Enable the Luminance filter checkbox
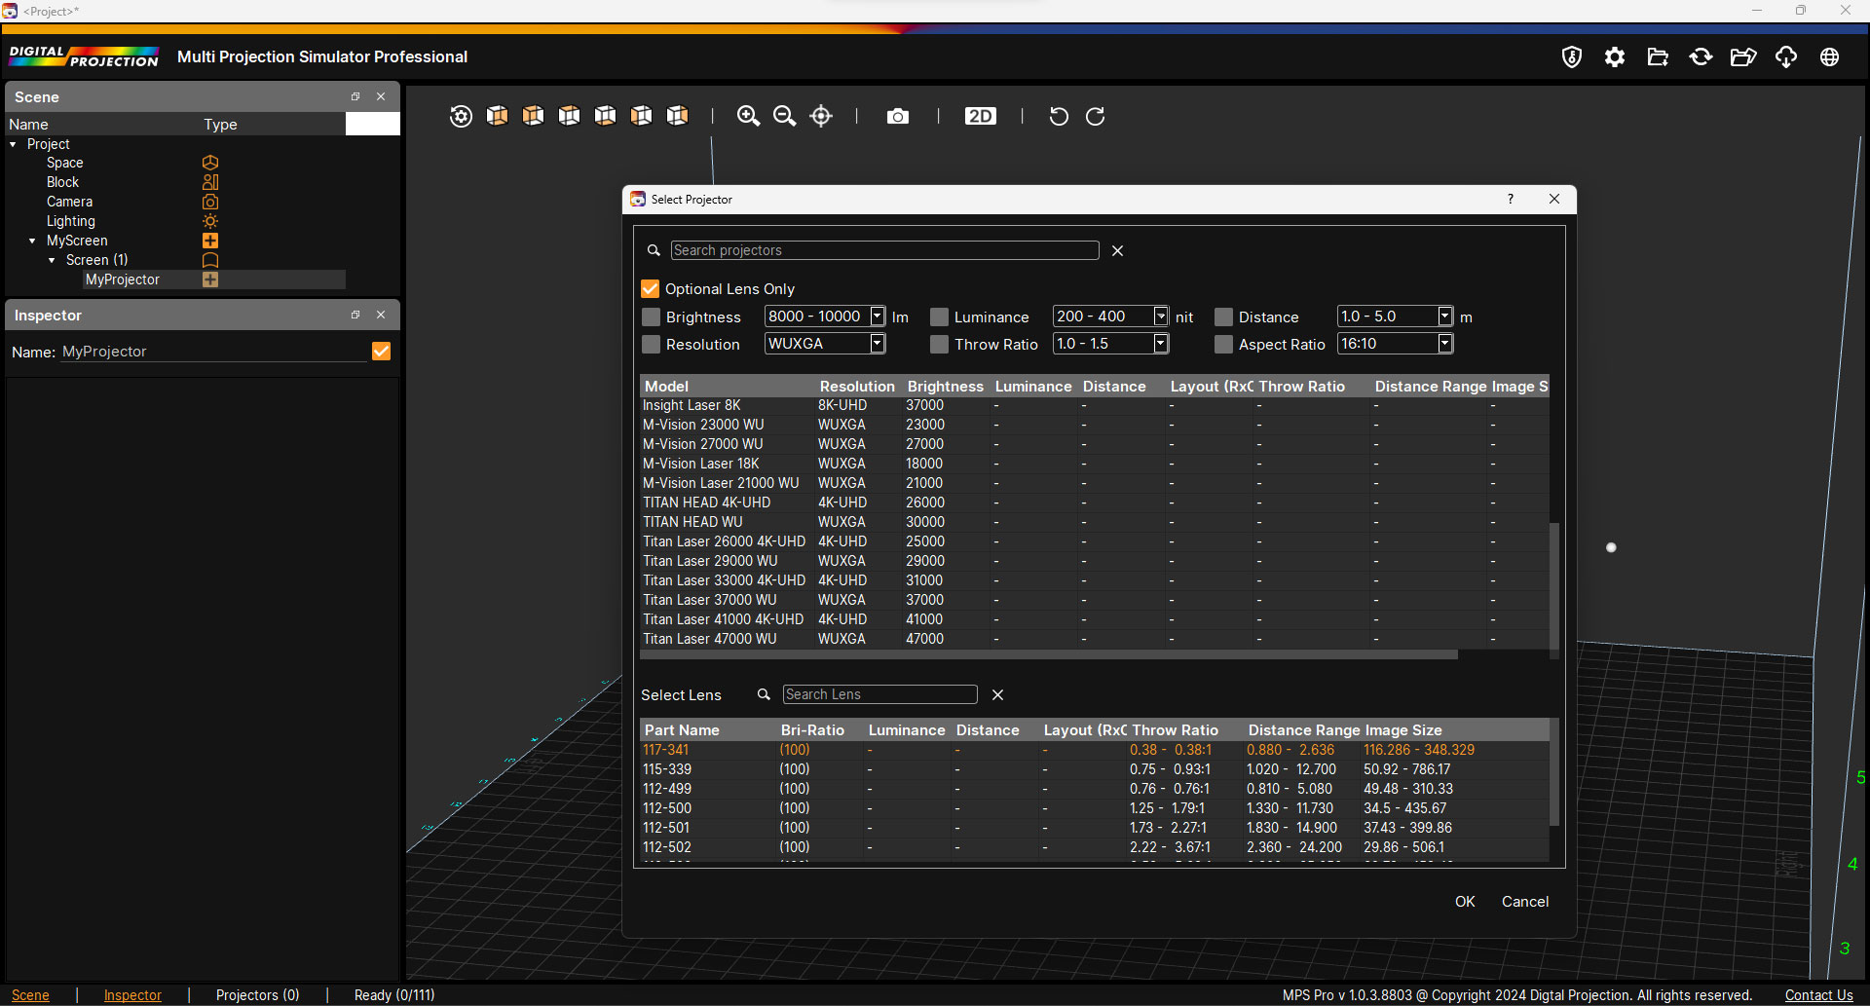Image resolution: width=1870 pixels, height=1006 pixels. [x=940, y=317]
